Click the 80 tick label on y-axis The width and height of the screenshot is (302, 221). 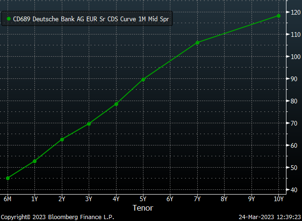pos(294,101)
